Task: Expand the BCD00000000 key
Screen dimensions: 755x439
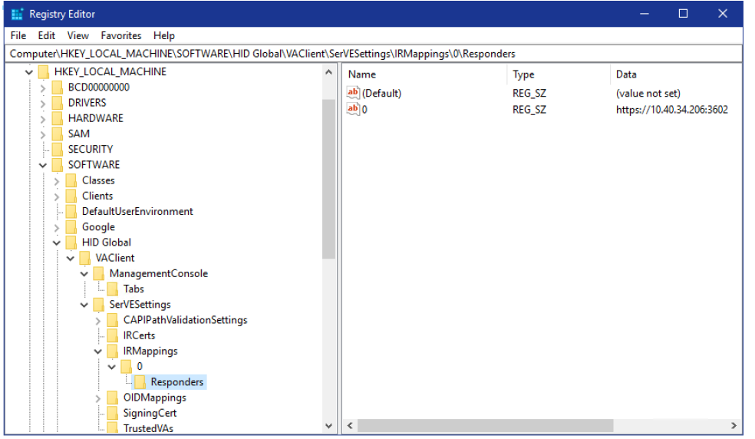Action: point(43,87)
